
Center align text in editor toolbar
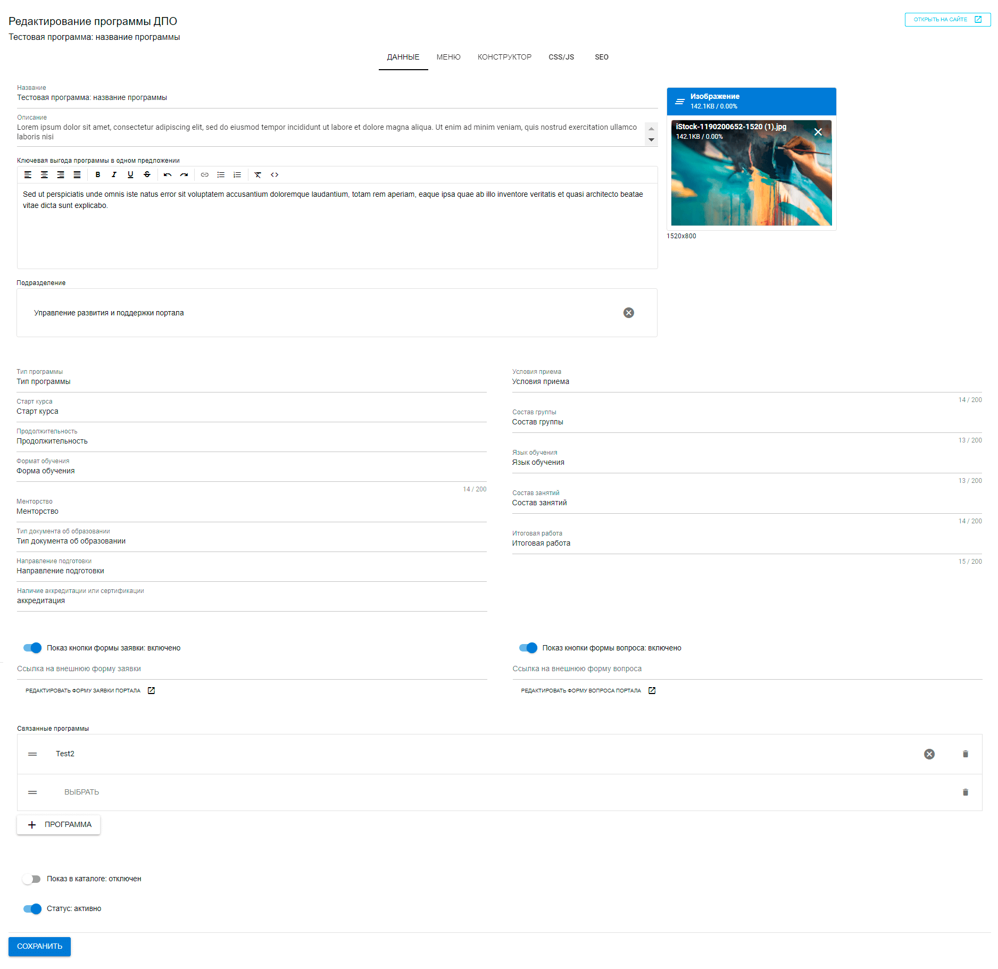pyautogui.click(x=45, y=174)
